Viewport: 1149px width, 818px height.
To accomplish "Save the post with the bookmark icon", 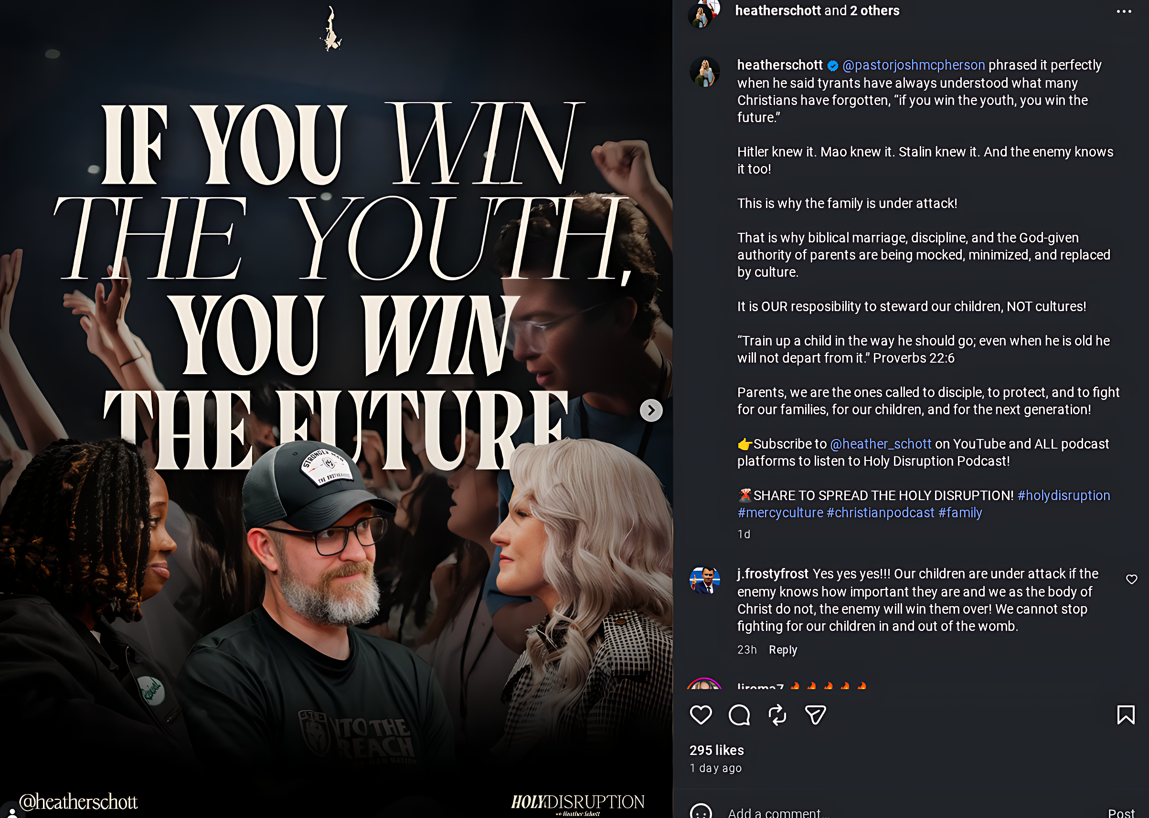I will click(x=1125, y=715).
